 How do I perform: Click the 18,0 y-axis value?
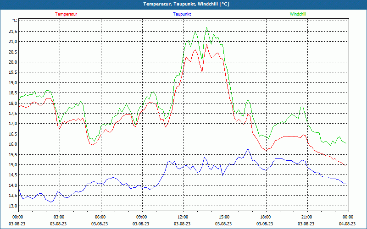(x=13, y=103)
